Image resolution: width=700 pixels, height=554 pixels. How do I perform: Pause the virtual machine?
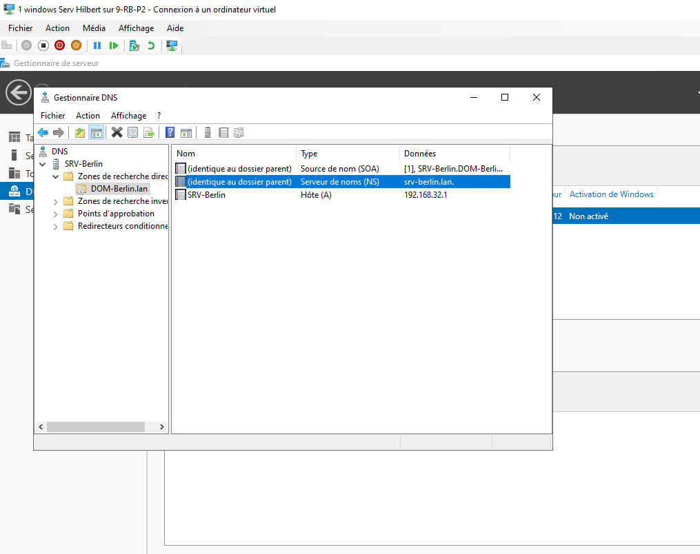97,45
